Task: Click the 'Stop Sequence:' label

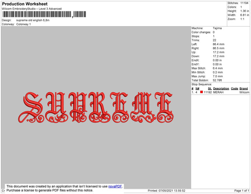Action: coord(202,84)
